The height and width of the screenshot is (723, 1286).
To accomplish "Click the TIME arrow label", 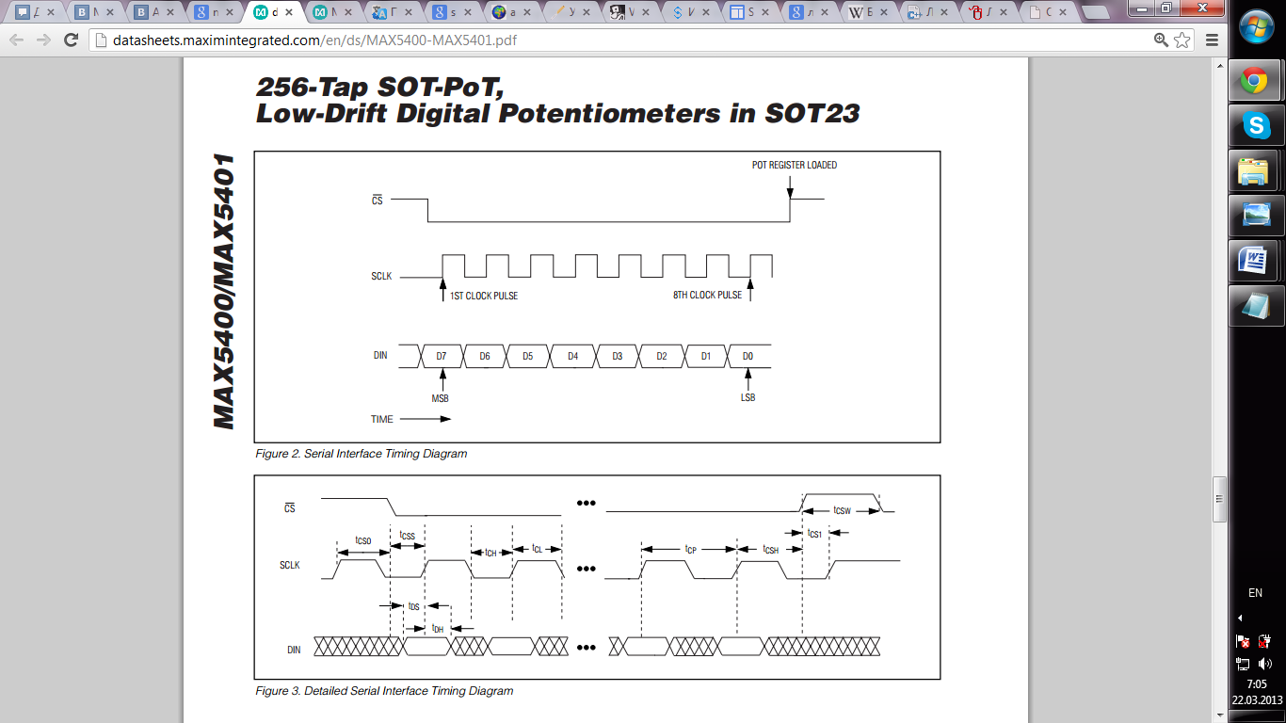I will 382,419.
